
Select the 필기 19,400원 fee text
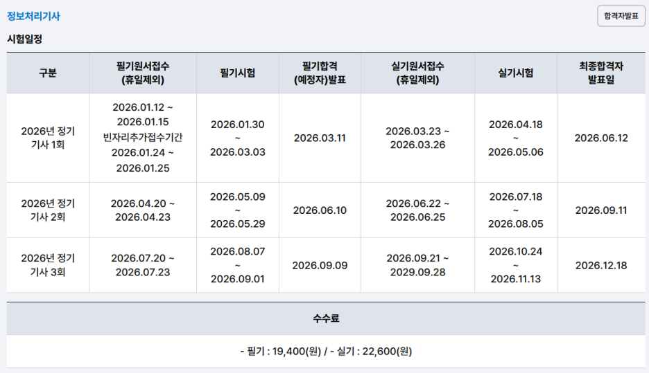(281, 352)
